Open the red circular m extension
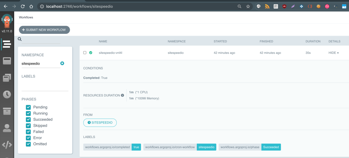The height and width of the screenshot is (158, 349). (x=327, y=6)
